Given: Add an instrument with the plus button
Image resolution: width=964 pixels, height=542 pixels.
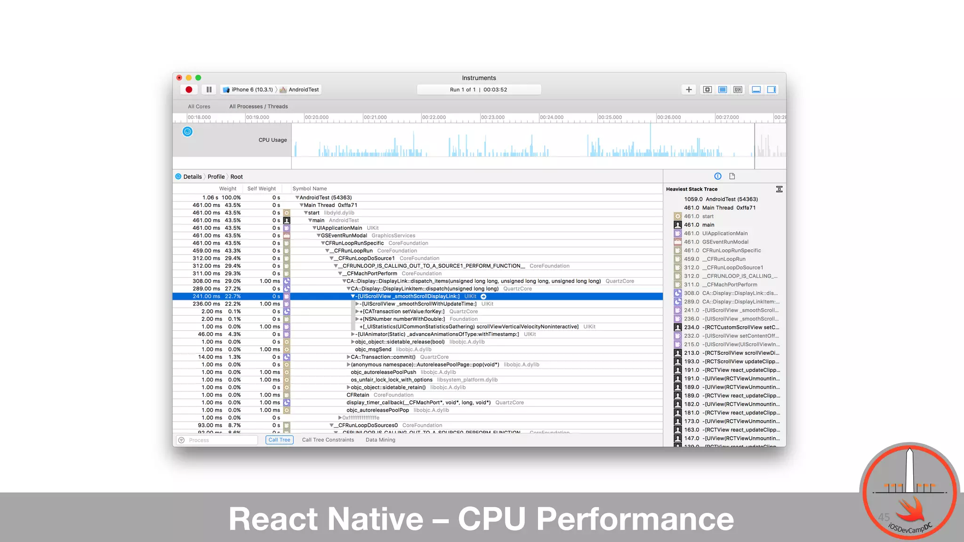Looking at the screenshot, I should [x=689, y=90].
